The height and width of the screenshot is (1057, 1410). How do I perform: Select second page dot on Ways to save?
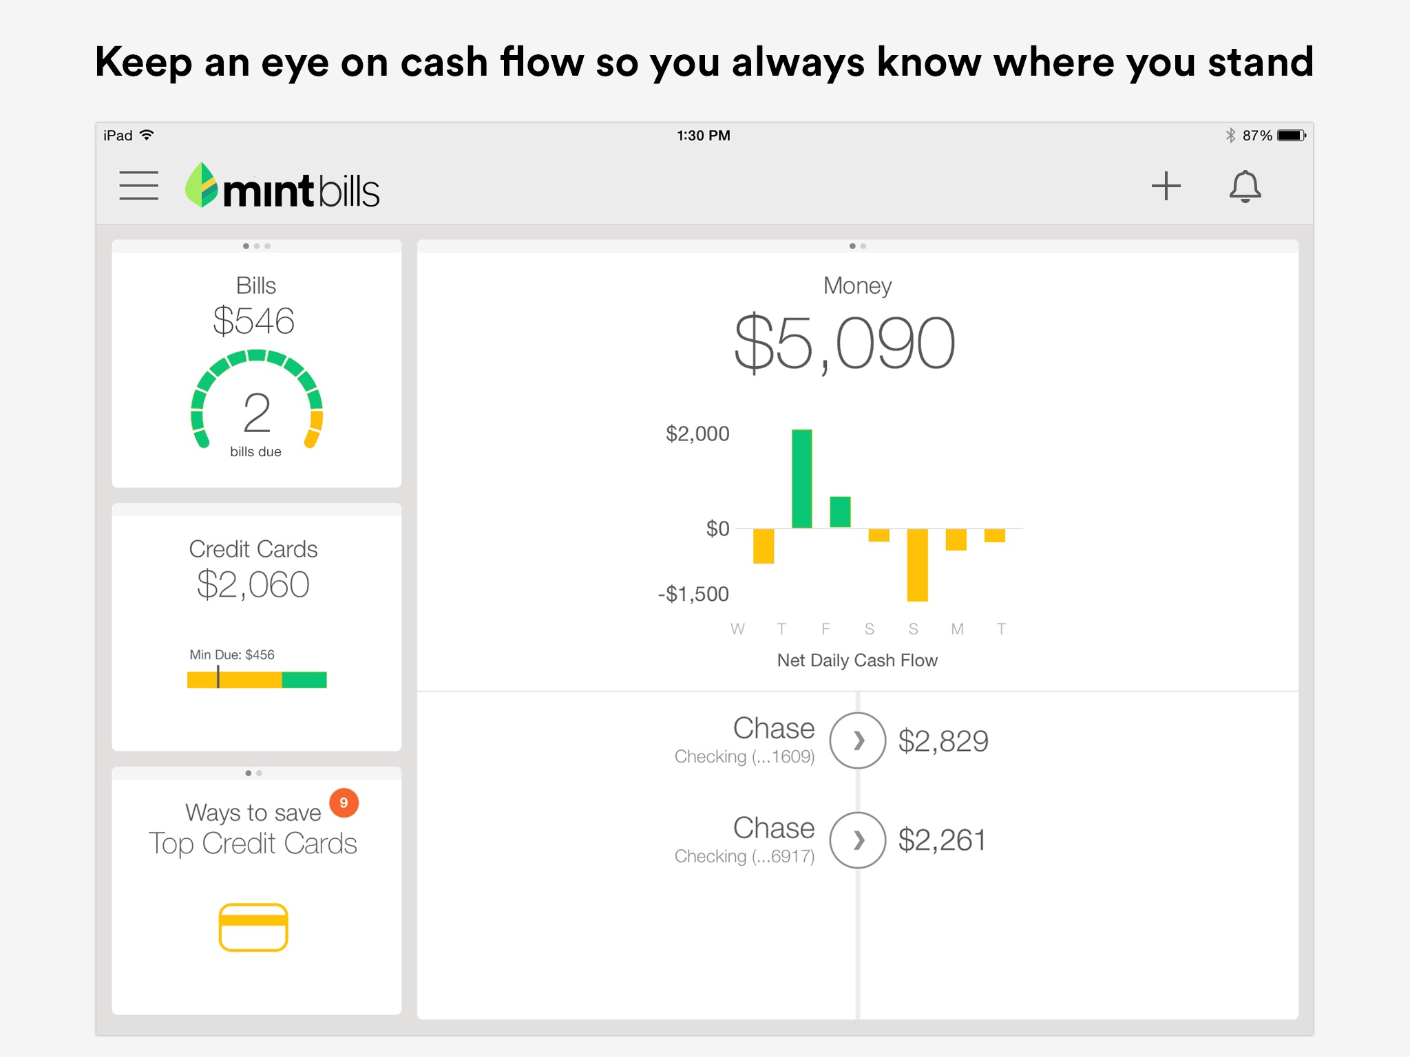click(259, 773)
